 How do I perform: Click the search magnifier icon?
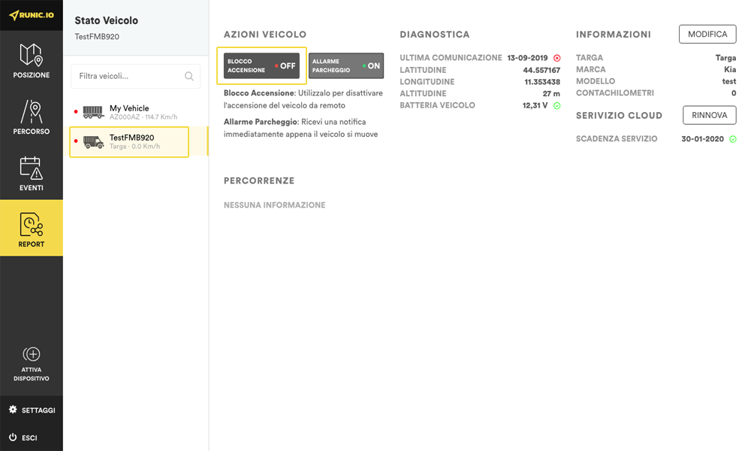189,76
